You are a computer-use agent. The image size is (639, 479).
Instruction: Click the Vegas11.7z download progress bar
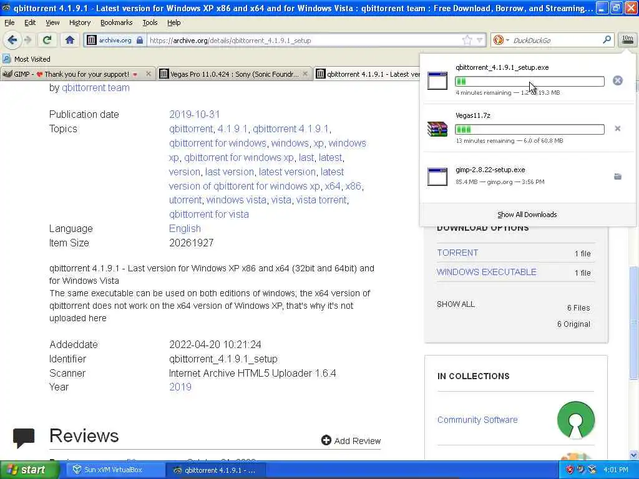coord(529,130)
